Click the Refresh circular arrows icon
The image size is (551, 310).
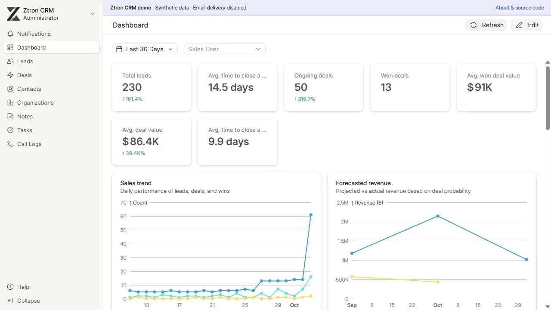474,25
